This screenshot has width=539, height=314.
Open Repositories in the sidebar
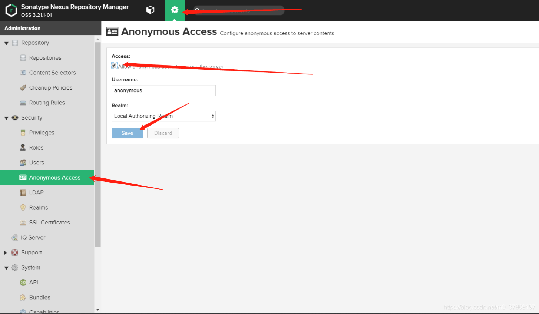pos(45,58)
